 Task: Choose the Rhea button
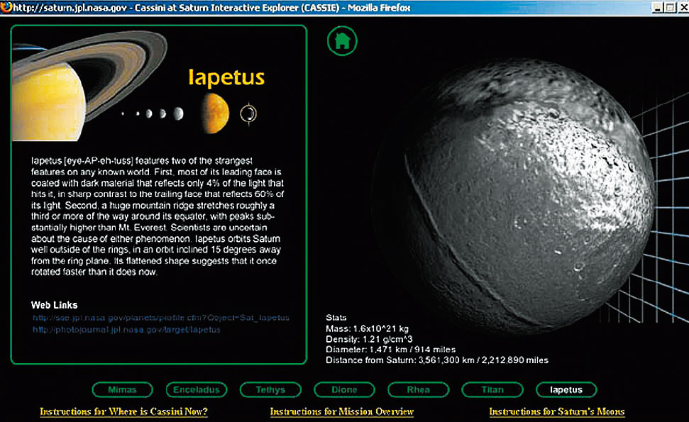(418, 390)
